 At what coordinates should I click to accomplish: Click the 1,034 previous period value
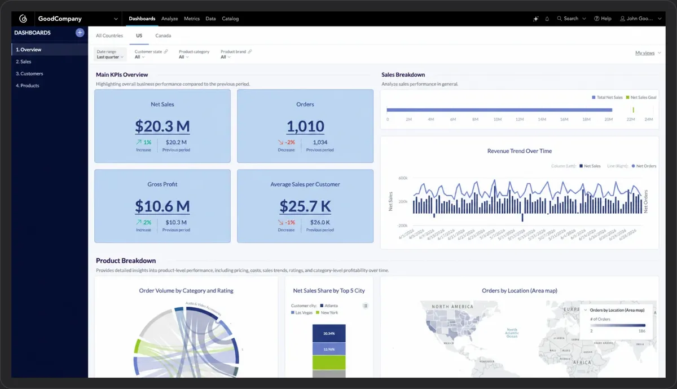(x=320, y=143)
